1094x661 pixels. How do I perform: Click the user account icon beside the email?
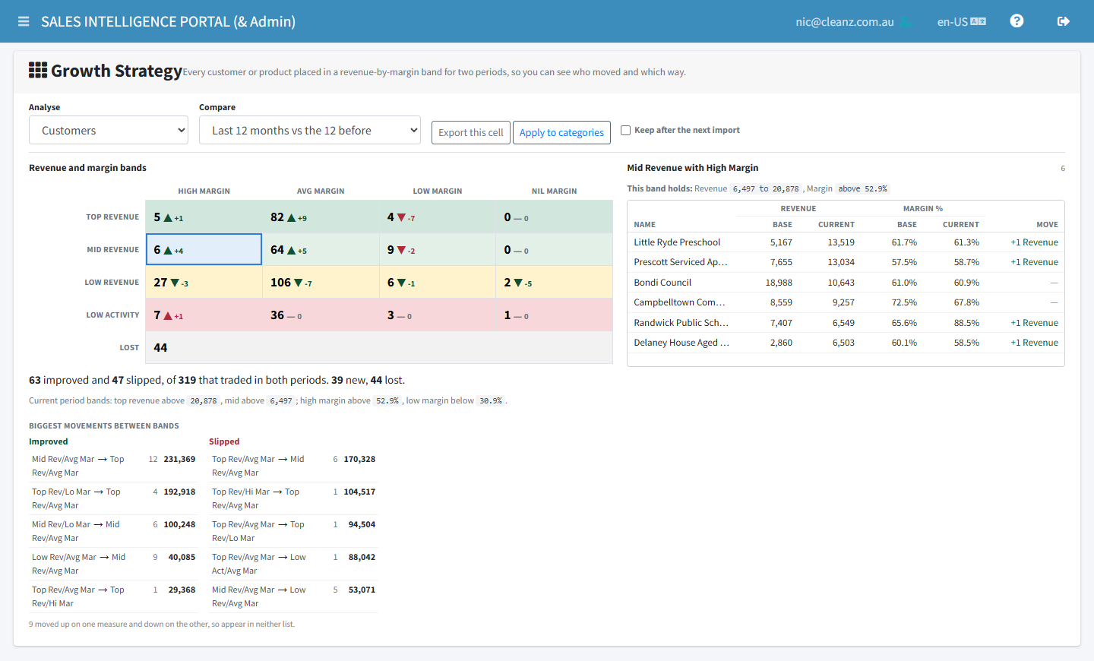pyautogui.click(x=906, y=22)
